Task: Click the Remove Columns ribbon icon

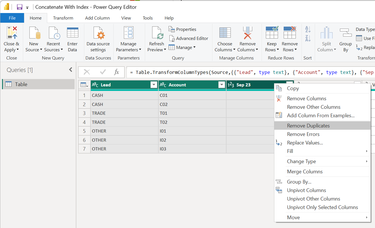Action: point(247,33)
